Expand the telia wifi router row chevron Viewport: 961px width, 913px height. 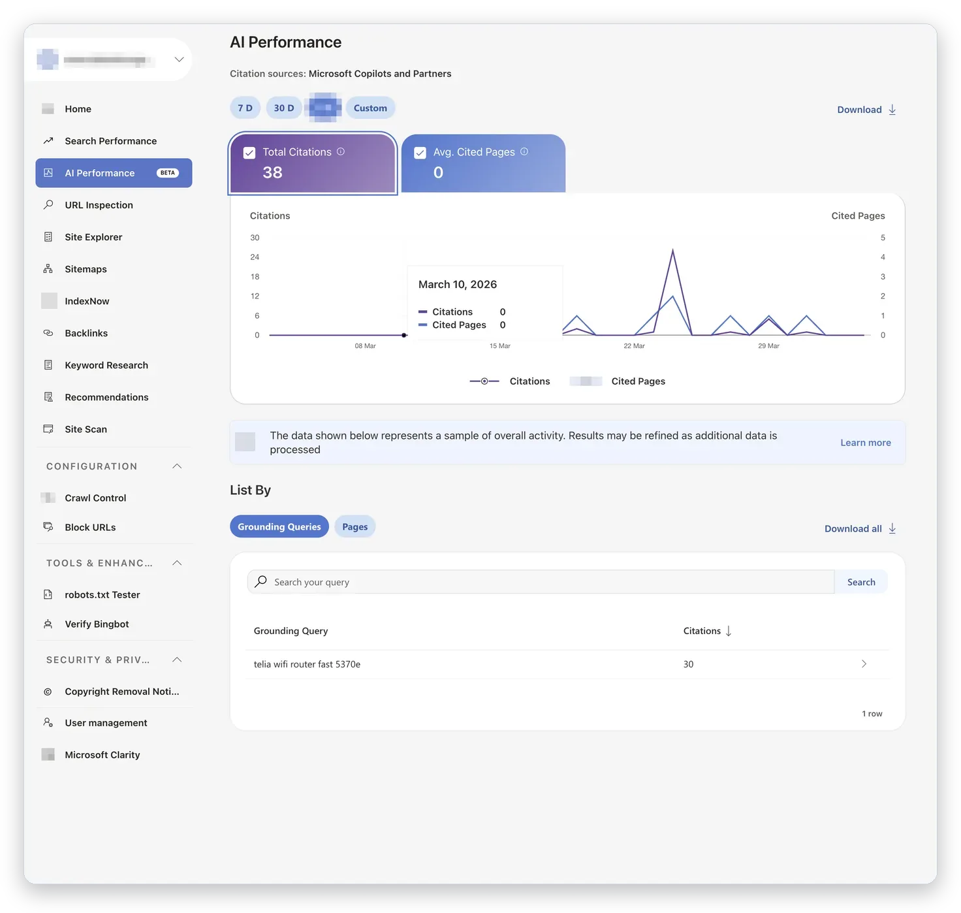tap(864, 664)
